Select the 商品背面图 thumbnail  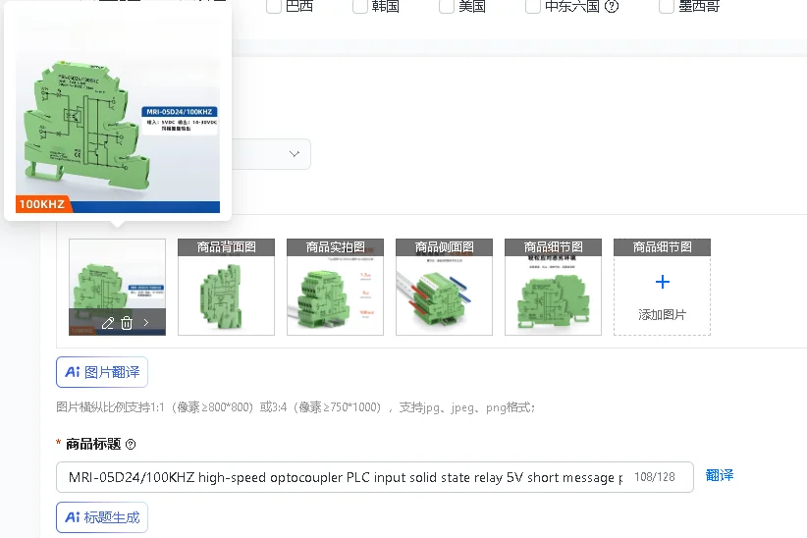coord(226,287)
